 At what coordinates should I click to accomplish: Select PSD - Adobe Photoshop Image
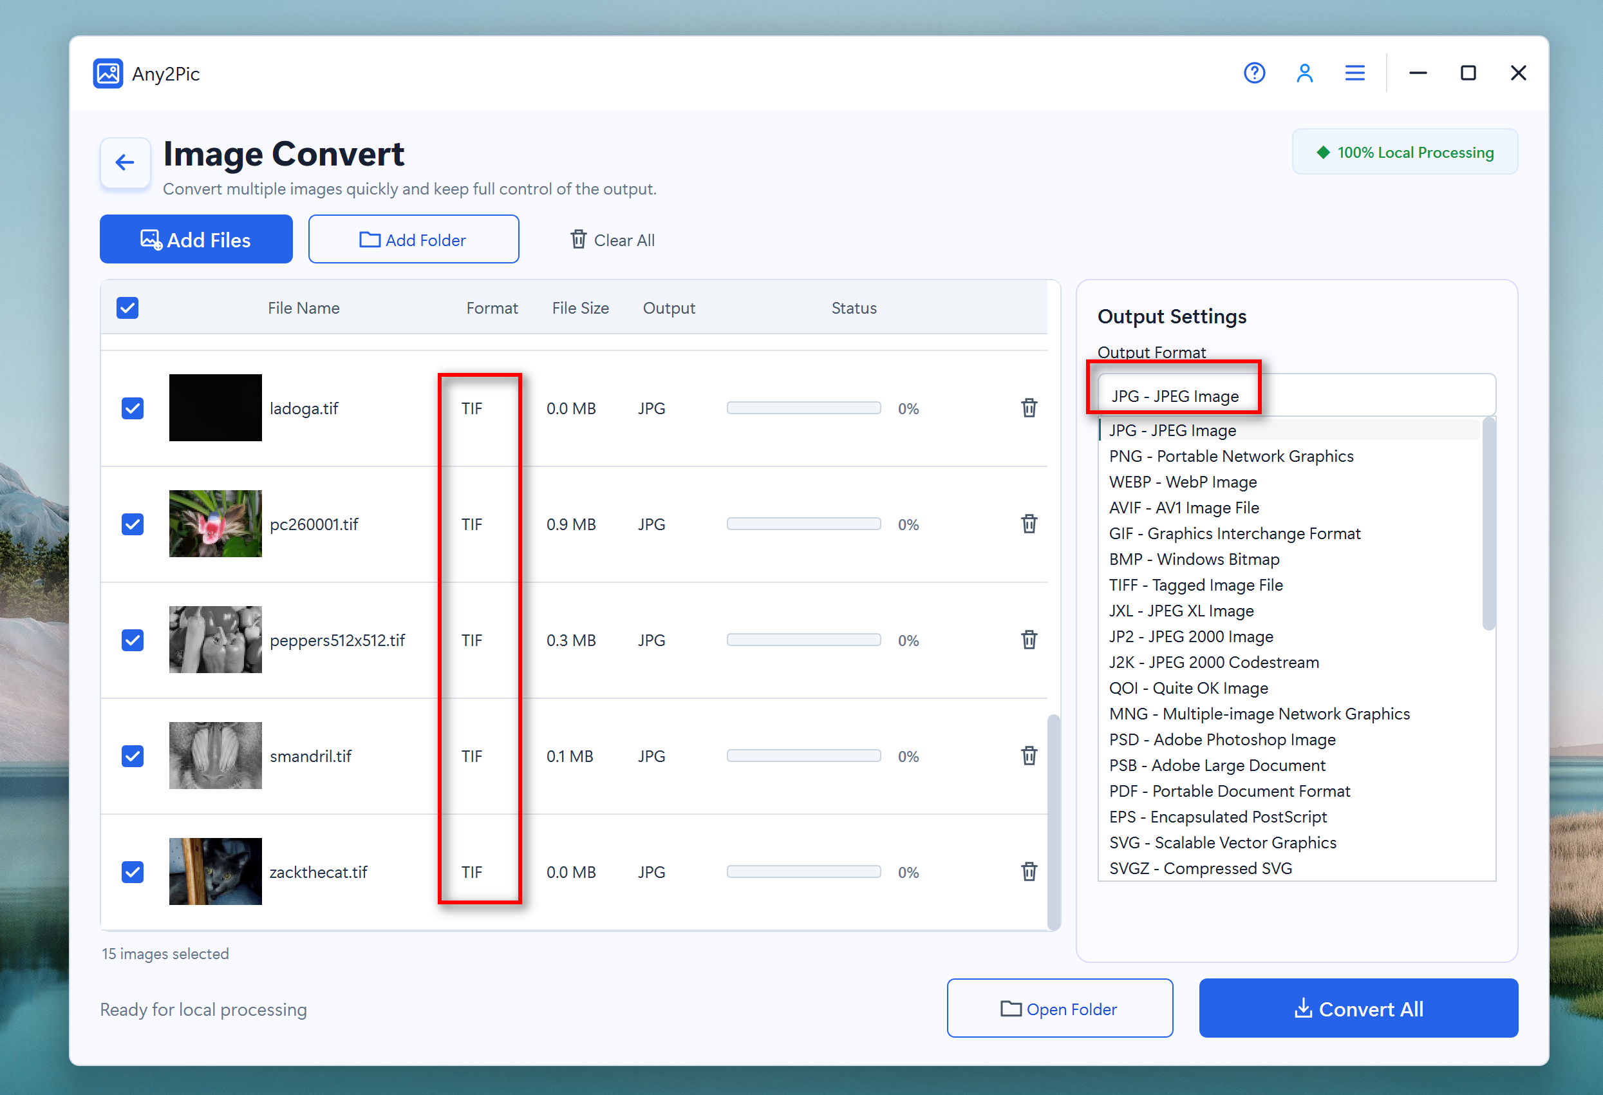[1290, 739]
